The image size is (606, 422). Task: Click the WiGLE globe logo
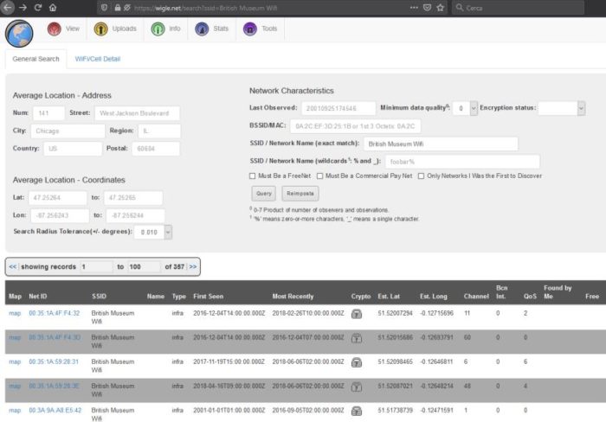(x=19, y=33)
